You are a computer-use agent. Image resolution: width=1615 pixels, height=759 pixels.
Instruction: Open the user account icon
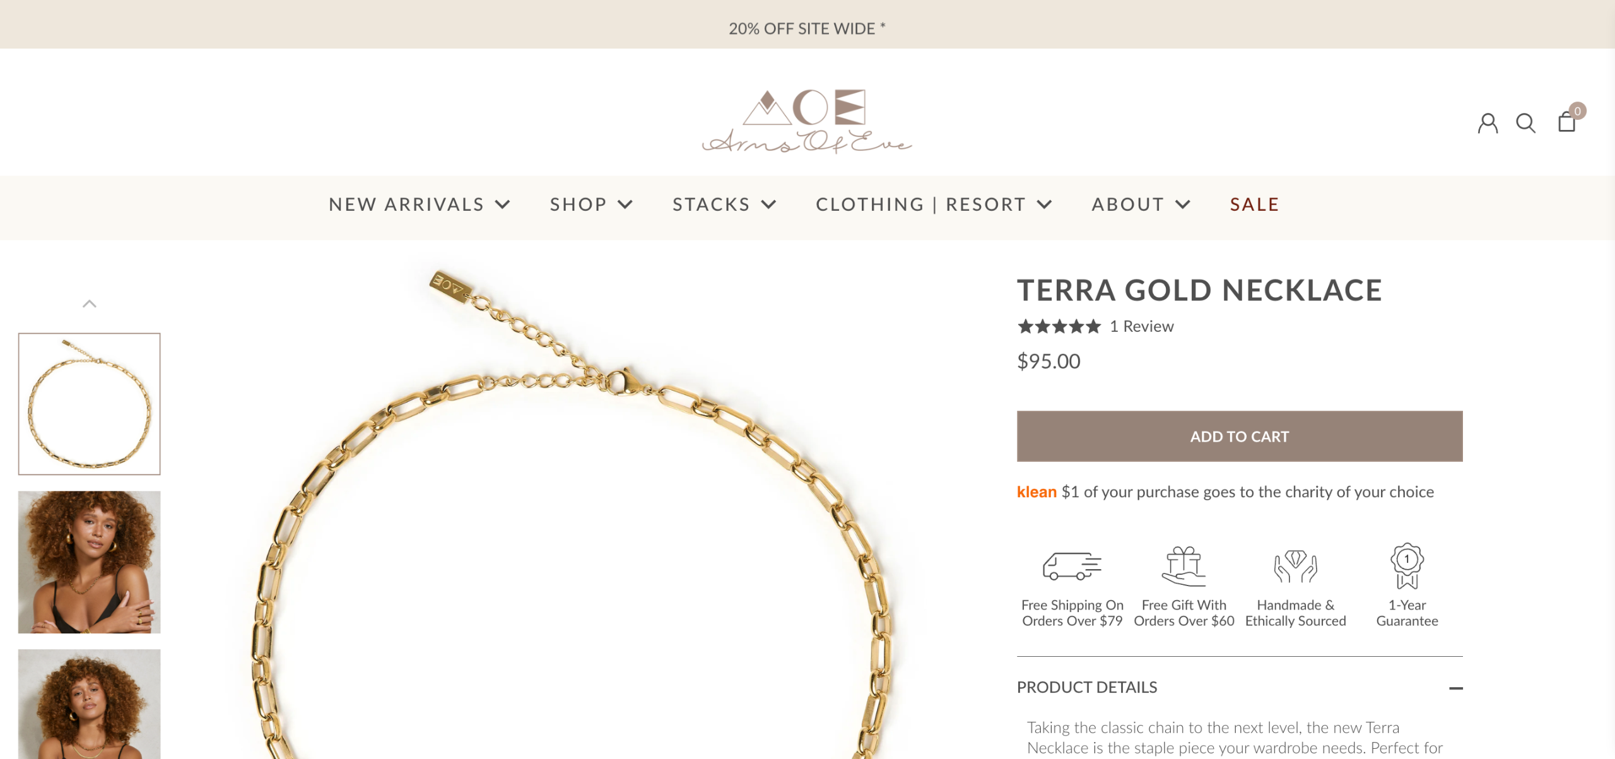[x=1487, y=123]
